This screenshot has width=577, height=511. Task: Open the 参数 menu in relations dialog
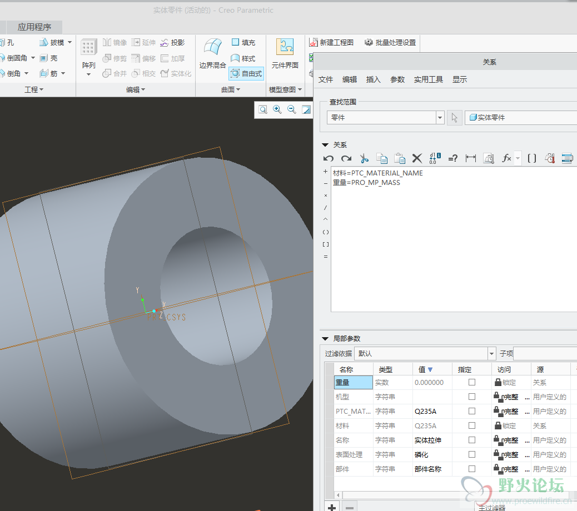397,80
